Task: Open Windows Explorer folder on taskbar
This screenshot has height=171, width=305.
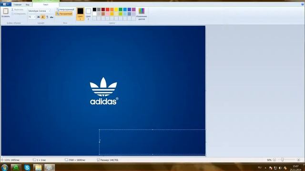Action: [x=38, y=168]
